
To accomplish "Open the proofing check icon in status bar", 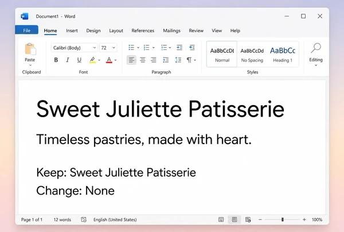I will pos(84,219).
